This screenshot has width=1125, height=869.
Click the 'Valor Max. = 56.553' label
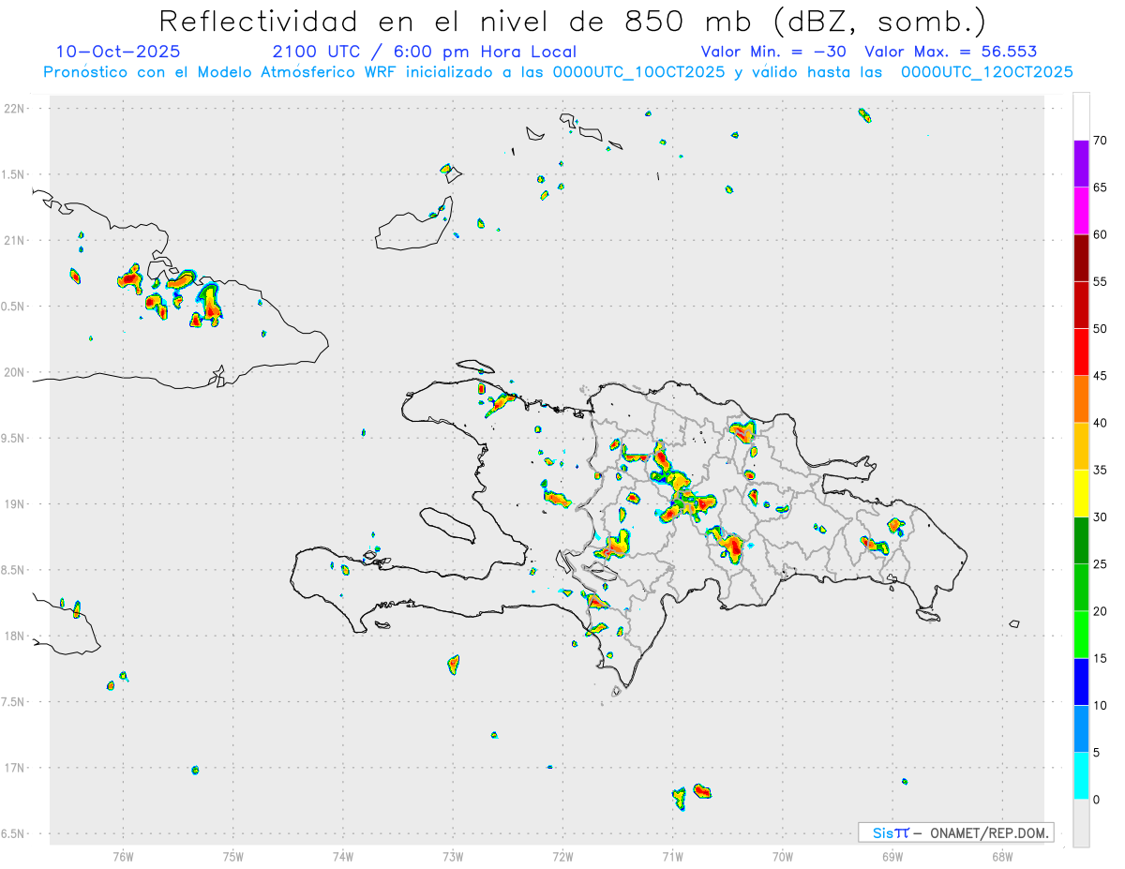951,52
